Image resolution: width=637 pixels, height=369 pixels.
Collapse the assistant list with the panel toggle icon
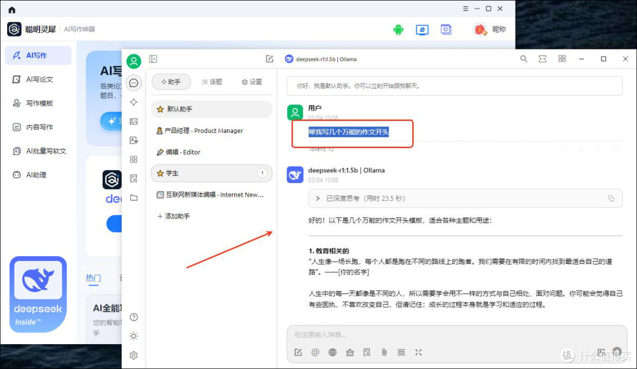(x=153, y=59)
